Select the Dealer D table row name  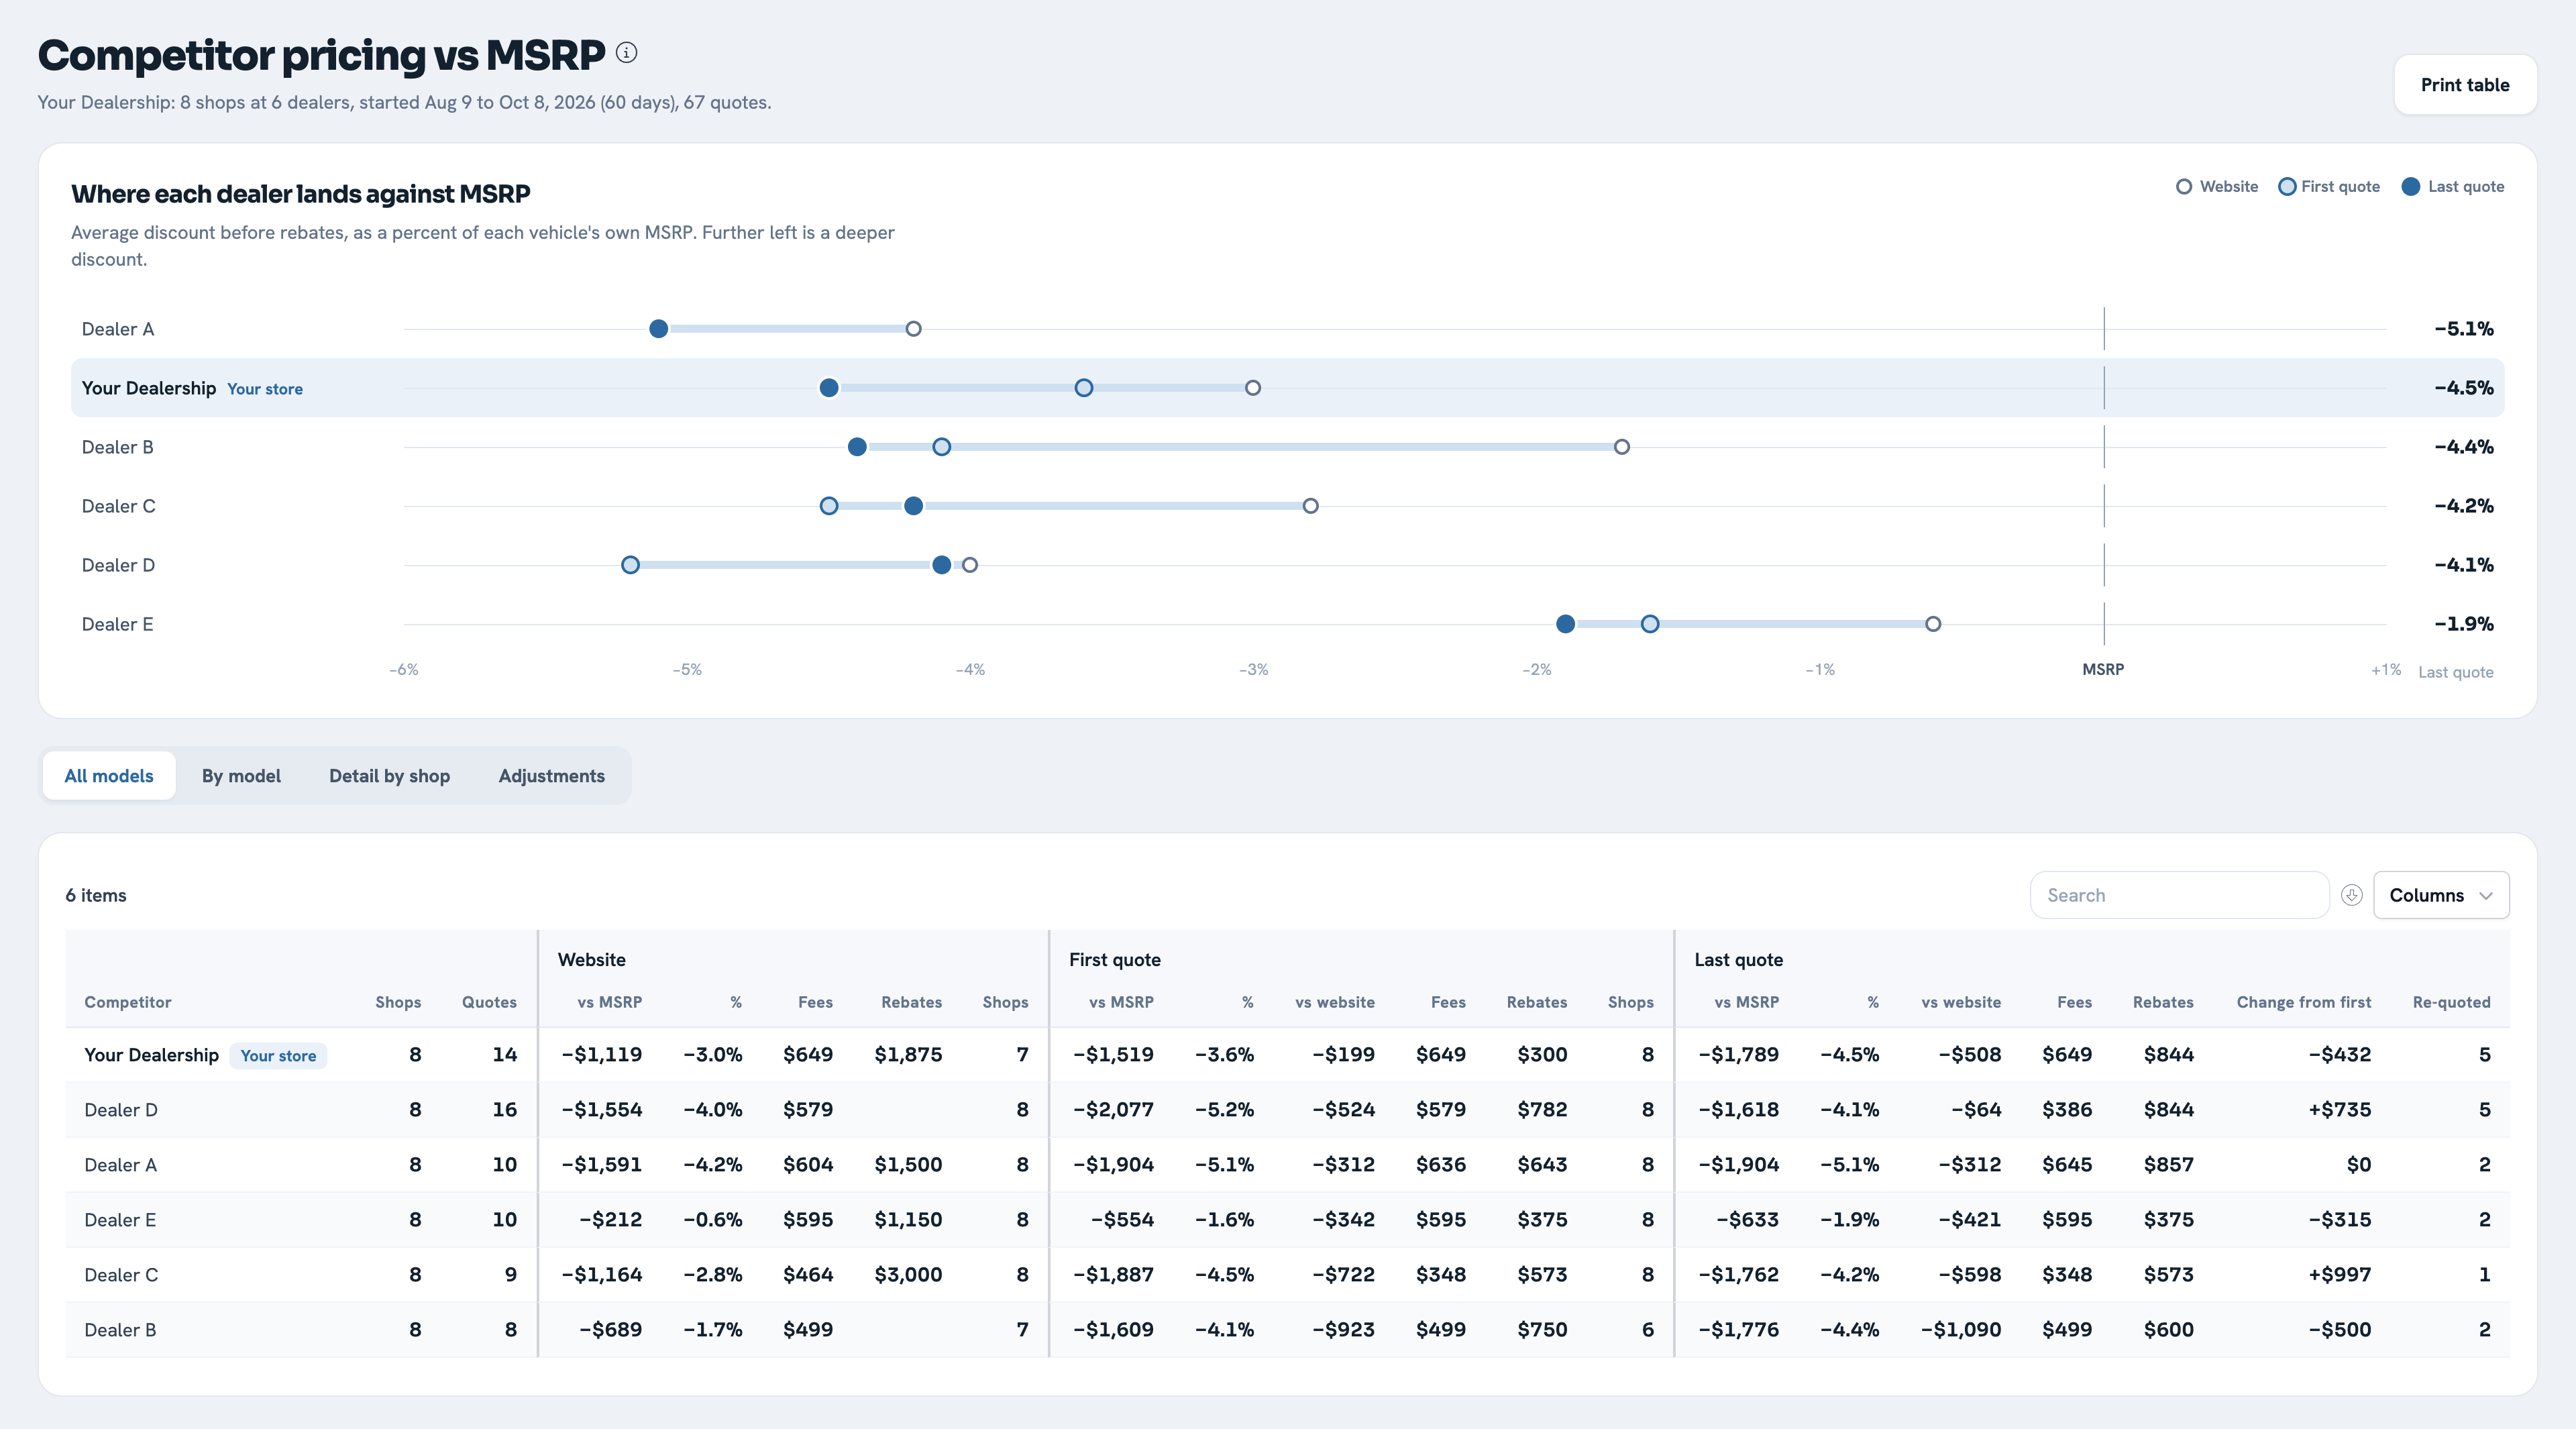pyautogui.click(x=121, y=1110)
